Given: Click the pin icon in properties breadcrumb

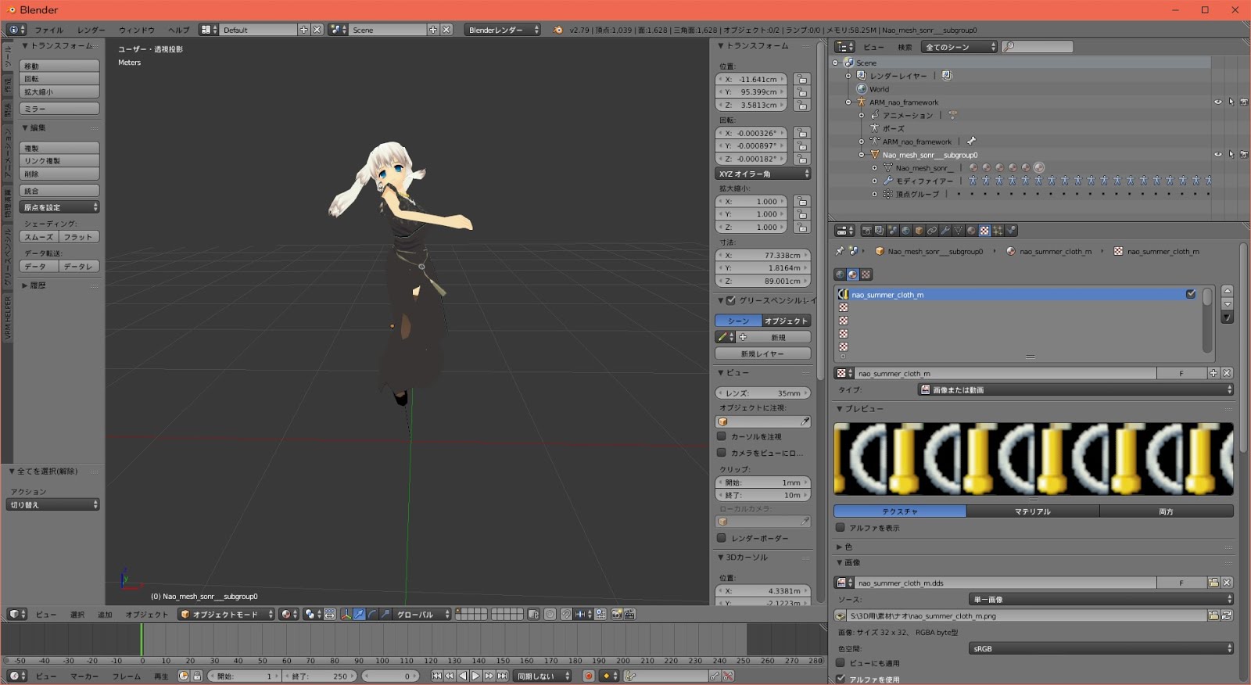Looking at the screenshot, I should [840, 252].
